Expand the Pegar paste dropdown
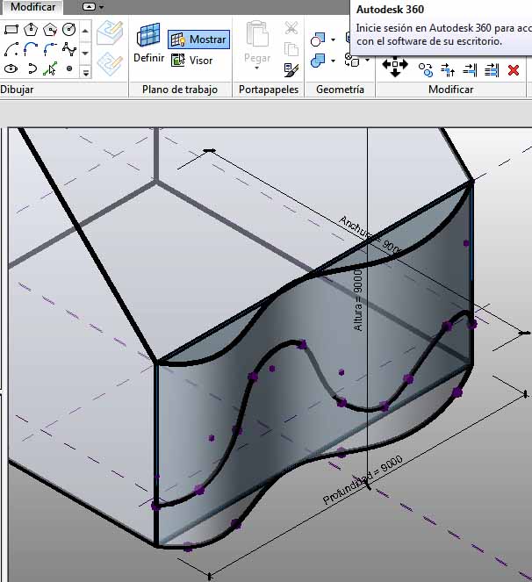This screenshot has width=532, height=582. click(257, 68)
